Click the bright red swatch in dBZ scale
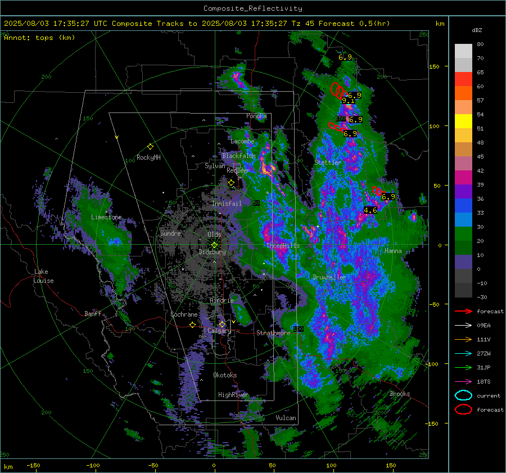The image size is (506, 473). 463,79
